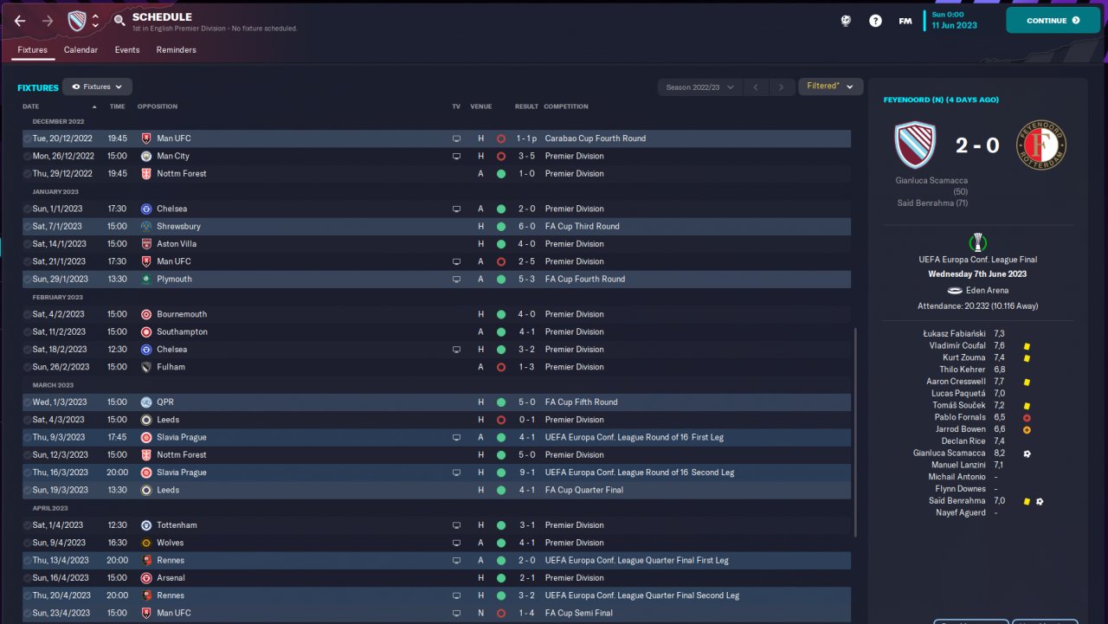This screenshot has width=1108, height=624.
Task: Click the Europa Conference League trophy icon
Action: coord(978,243)
